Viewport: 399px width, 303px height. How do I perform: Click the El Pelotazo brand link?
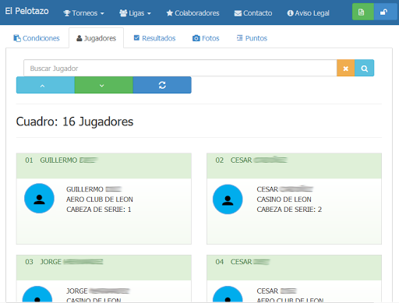[x=26, y=11]
